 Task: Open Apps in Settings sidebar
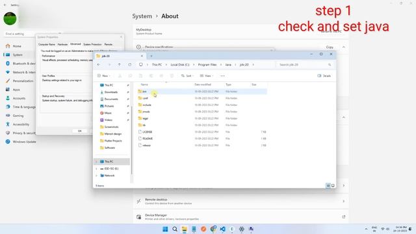point(16,90)
